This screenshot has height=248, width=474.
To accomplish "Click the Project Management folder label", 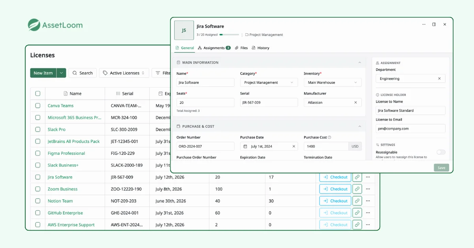I will coord(264,35).
